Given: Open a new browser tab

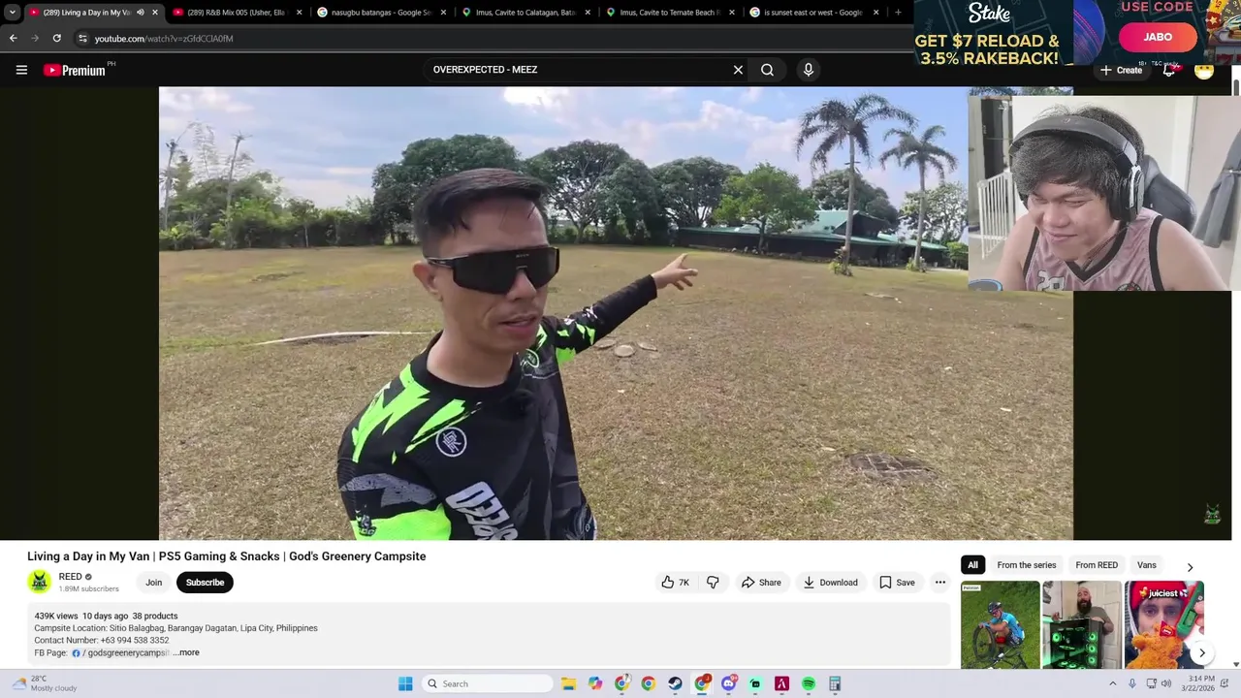Looking at the screenshot, I should point(898,13).
